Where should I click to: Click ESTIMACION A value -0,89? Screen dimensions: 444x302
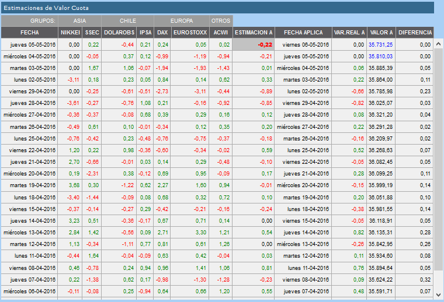(266, 92)
